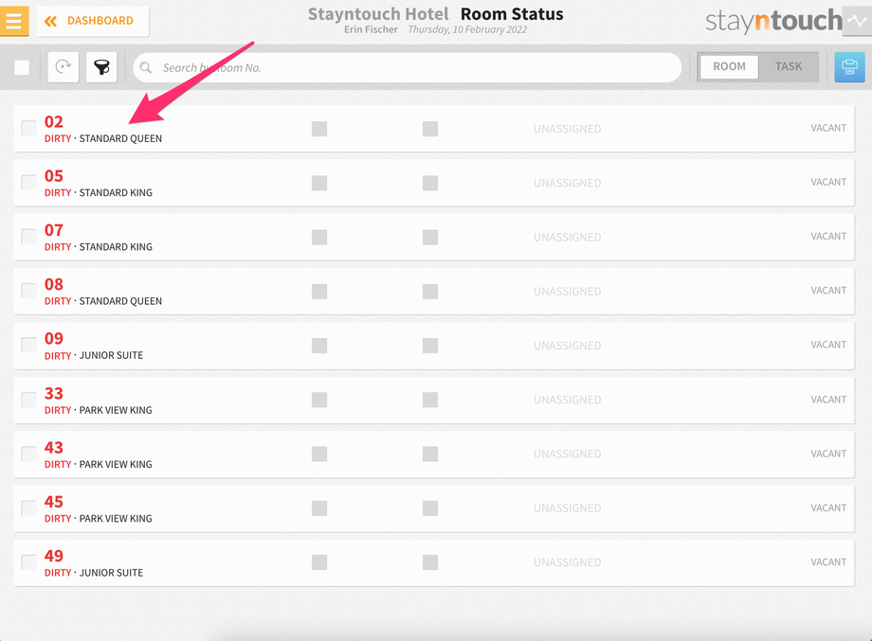The width and height of the screenshot is (872, 641).
Task: Click second gray status box in room 49 row
Action: pos(430,562)
